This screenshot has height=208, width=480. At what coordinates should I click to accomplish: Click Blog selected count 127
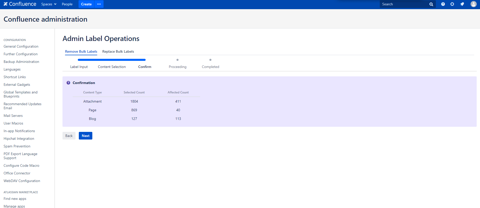point(134,119)
